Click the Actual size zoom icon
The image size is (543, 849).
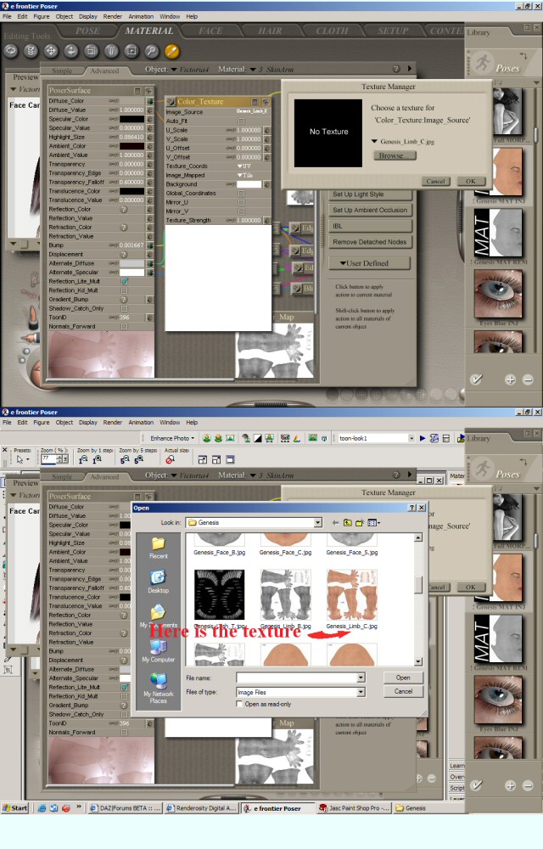pyautogui.click(x=171, y=459)
